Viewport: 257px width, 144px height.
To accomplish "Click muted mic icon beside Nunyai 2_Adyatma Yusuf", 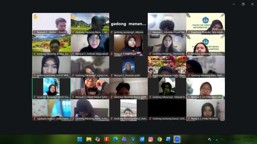I will 150,32.
